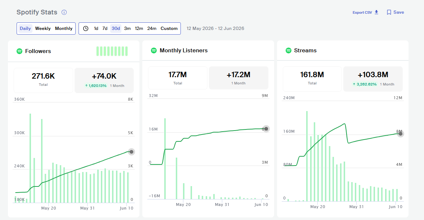Click the +74.0K 1 Month followers box
The image size is (424, 220).
104,80
